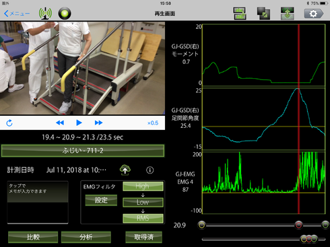
Task: Toggle the Low EMG filter
Action: 143,202
